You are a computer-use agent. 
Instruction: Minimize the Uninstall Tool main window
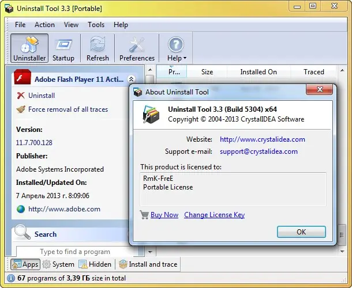coord(297,6)
